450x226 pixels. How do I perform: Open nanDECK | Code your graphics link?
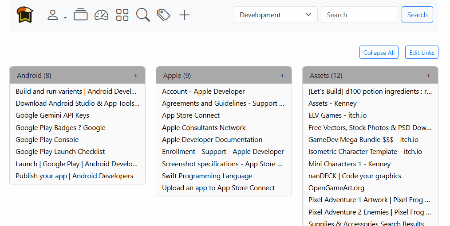[355, 176]
